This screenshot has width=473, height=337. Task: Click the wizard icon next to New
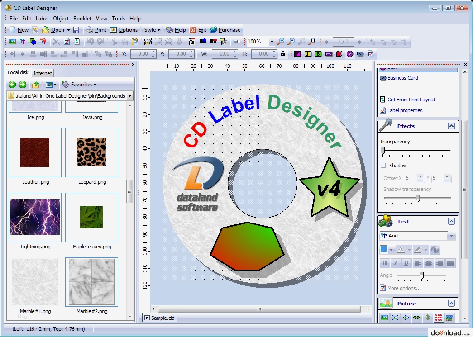(x=35, y=30)
